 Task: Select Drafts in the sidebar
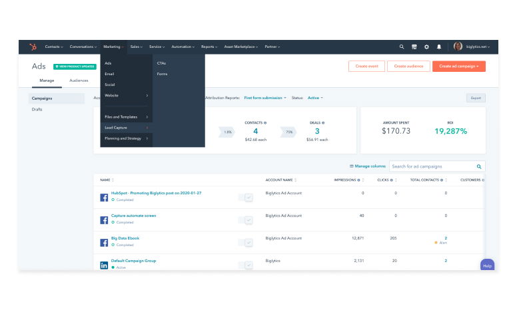tap(37, 109)
